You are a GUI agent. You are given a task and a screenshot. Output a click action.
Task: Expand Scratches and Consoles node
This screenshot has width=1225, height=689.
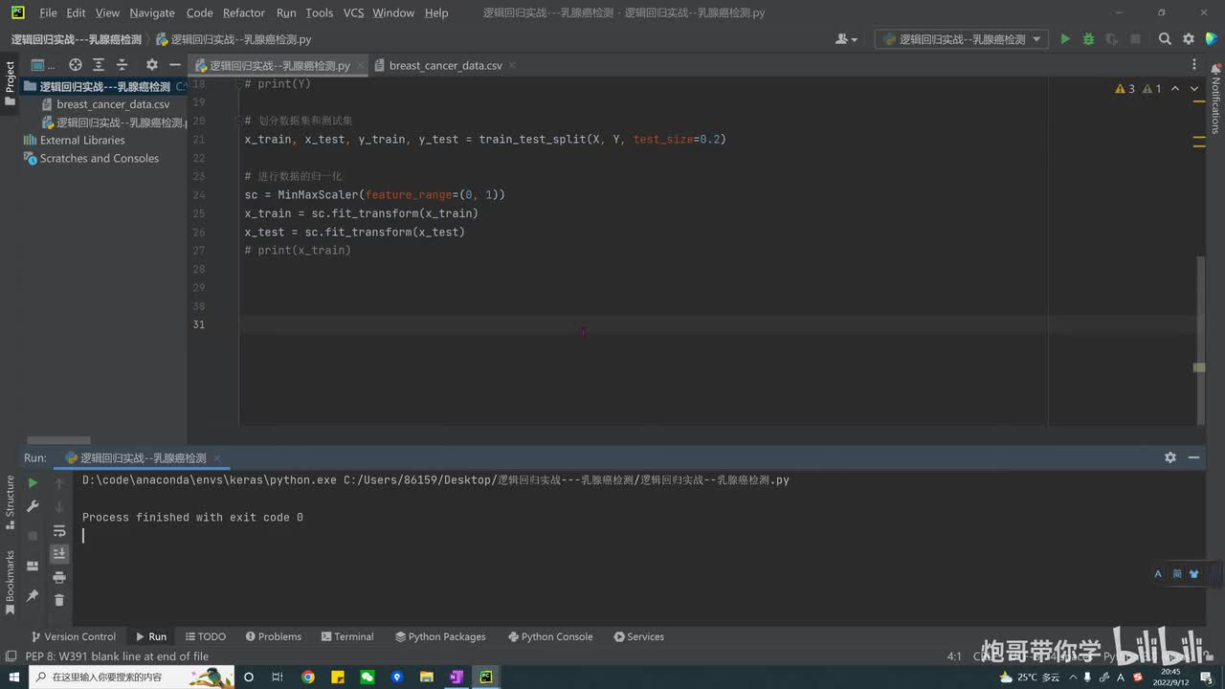pos(100,158)
